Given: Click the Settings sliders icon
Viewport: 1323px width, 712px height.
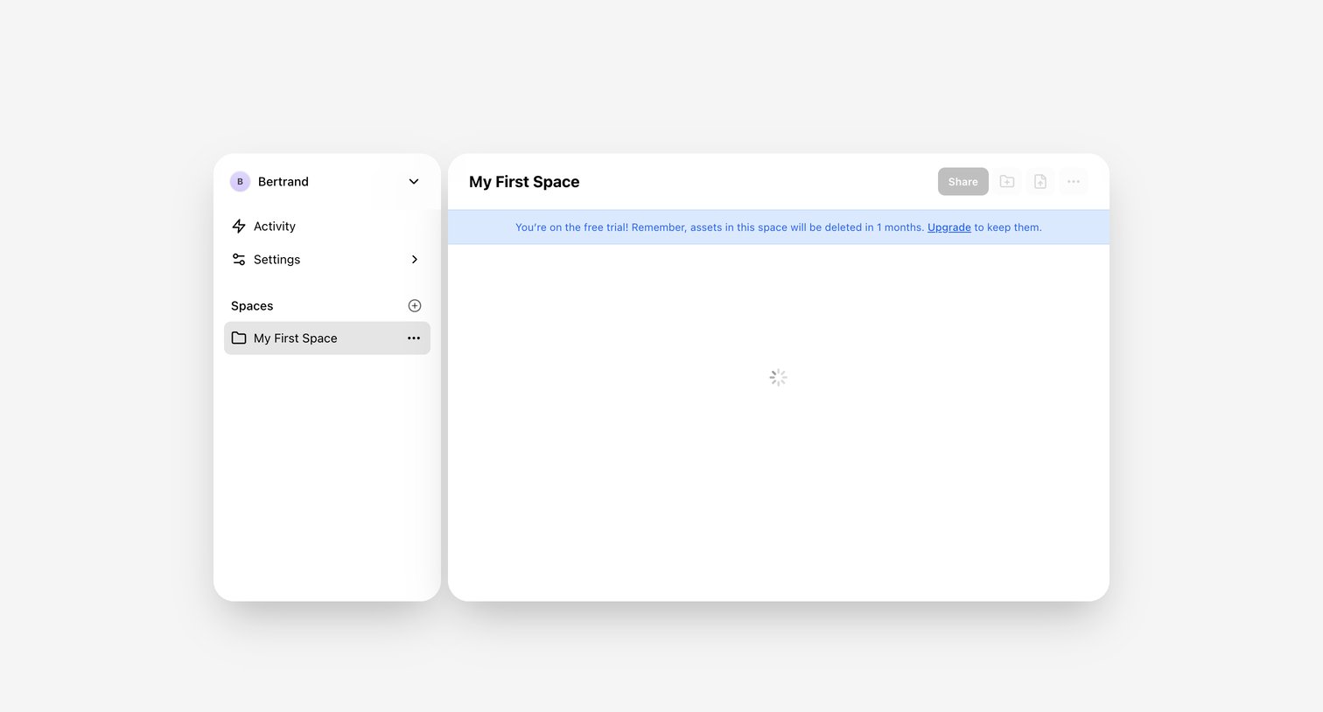Looking at the screenshot, I should [x=239, y=260].
